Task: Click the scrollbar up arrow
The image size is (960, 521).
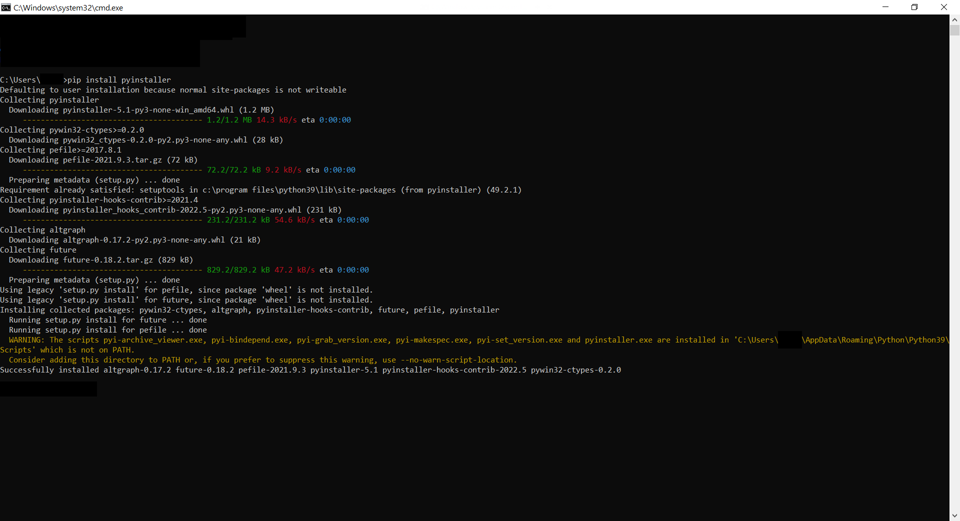Action: pyautogui.click(x=954, y=19)
